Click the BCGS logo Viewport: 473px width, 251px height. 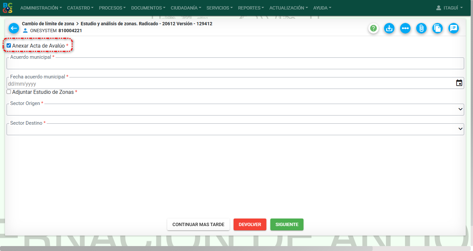(8, 8)
